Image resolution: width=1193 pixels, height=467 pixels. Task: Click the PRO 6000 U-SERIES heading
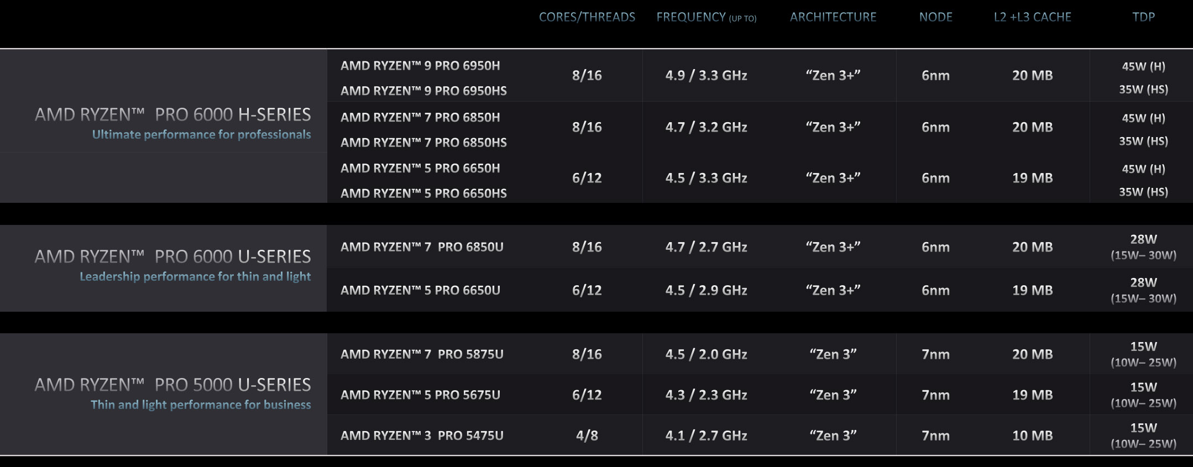tap(173, 256)
